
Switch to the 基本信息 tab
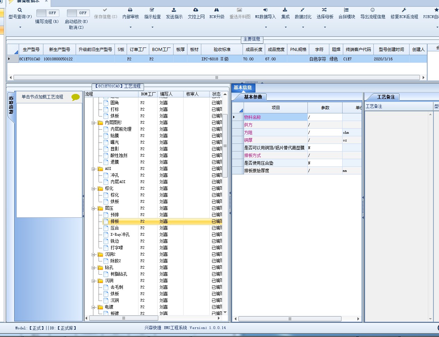[243, 88]
